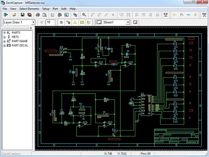Click the yellow chip part icon

61,22
